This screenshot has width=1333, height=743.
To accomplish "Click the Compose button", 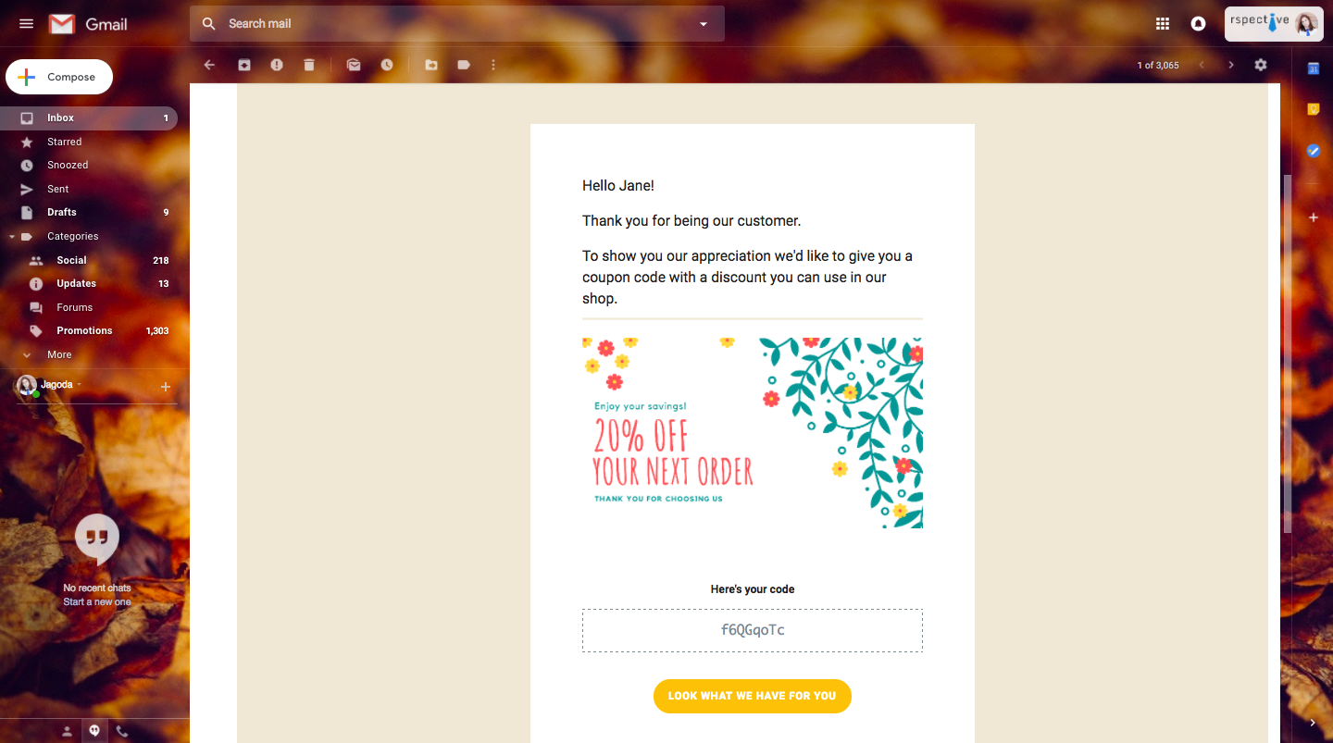I will (x=59, y=77).
